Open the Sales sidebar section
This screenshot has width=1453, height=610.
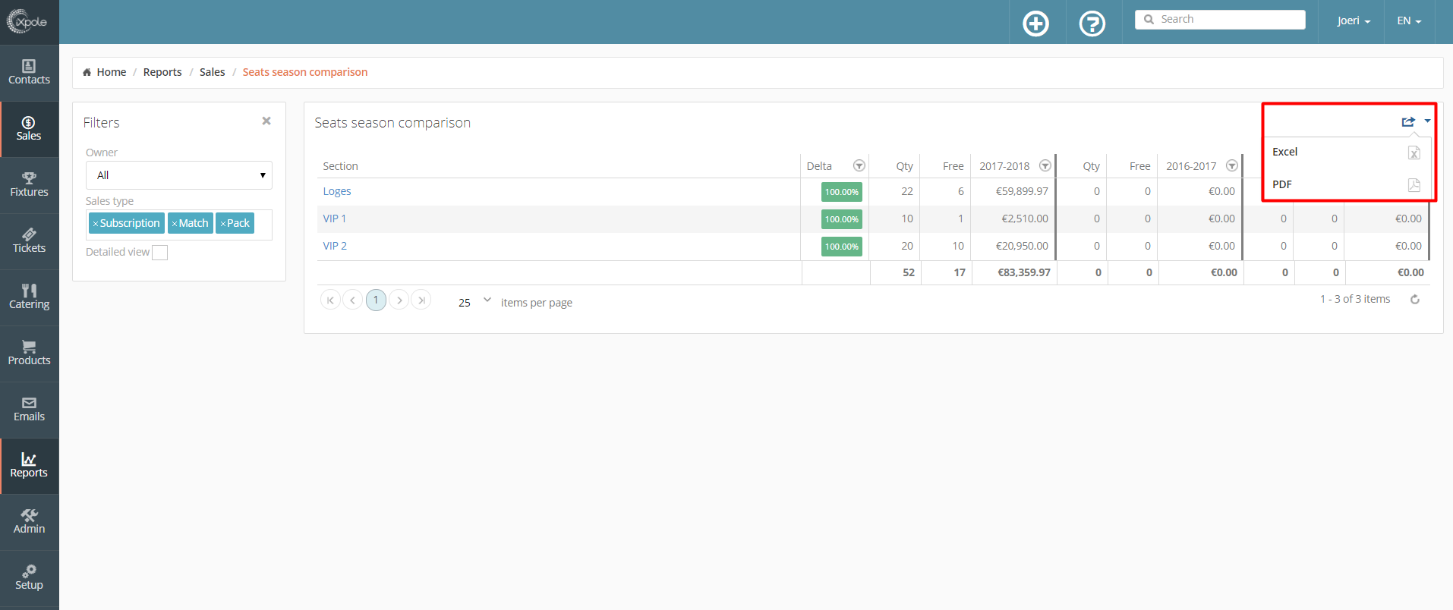click(29, 129)
